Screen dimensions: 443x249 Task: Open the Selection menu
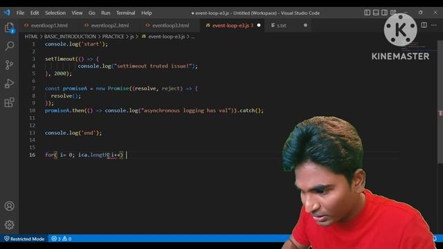[55, 13]
